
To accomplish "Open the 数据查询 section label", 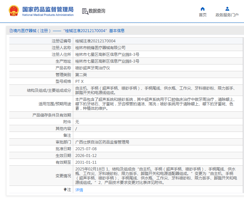I will tap(97, 11).
